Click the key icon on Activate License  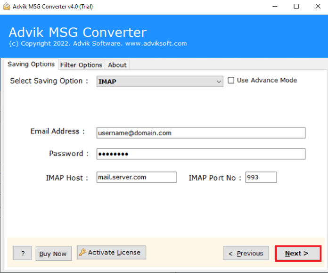pyautogui.click(x=82, y=252)
